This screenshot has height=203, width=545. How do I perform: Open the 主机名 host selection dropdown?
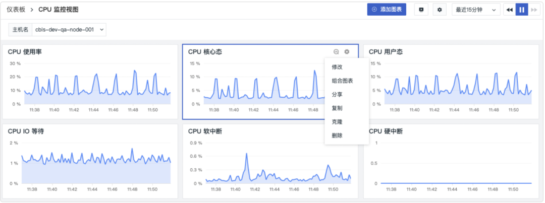(69, 30)
